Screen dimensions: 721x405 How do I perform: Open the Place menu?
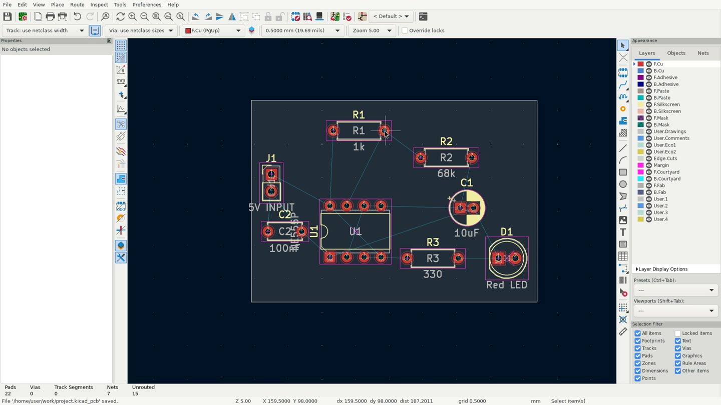pyautogui.click(x=58, y=4)
